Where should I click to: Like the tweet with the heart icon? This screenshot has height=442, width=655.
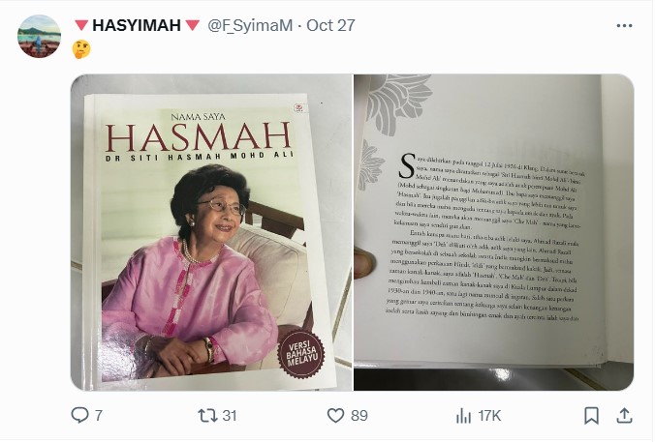pos(335,415)
